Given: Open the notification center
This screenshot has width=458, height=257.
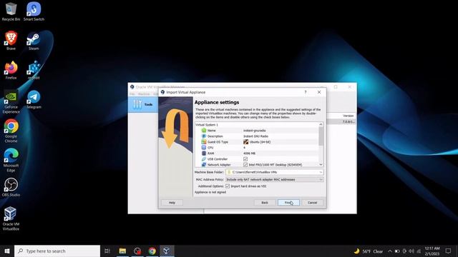Looking at the screenshot, I should tap(449, 251).
